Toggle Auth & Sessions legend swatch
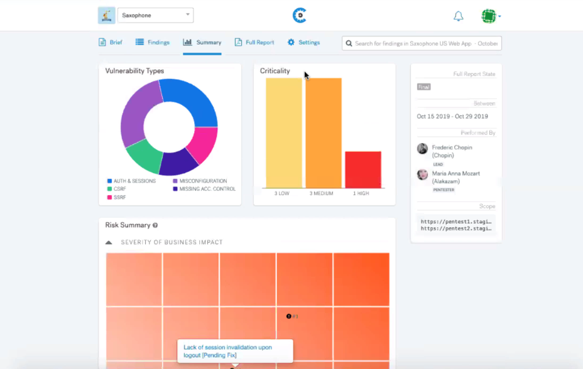This screenshot has width=583, height=369. pyautogui.click(x=109, y=181)
